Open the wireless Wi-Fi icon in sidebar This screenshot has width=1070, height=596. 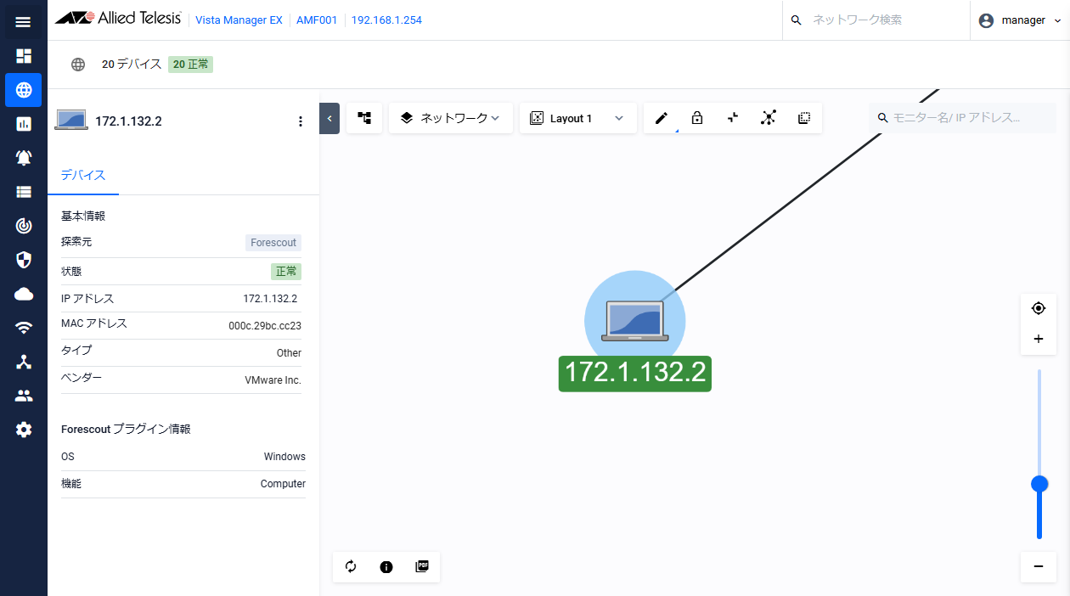point(23,328)
